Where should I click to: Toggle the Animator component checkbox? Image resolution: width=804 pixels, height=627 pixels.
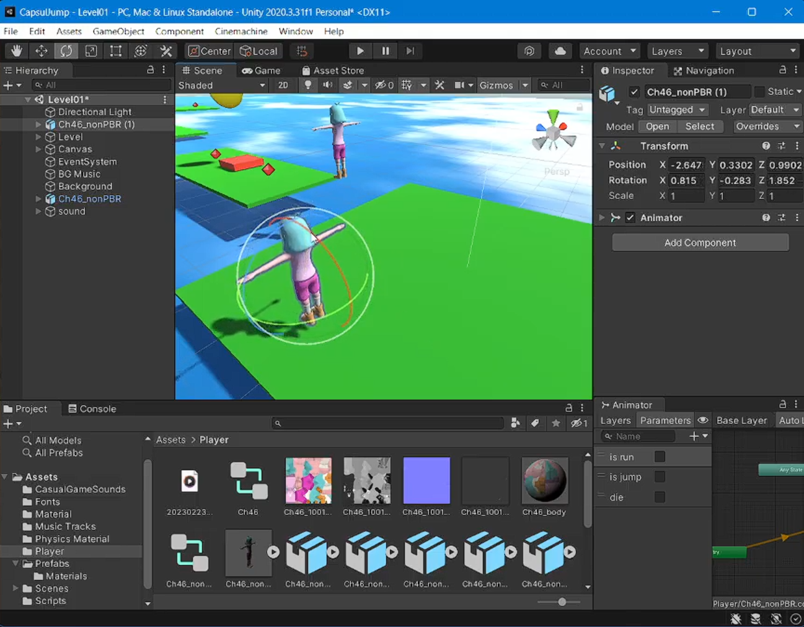click(630, 217)
